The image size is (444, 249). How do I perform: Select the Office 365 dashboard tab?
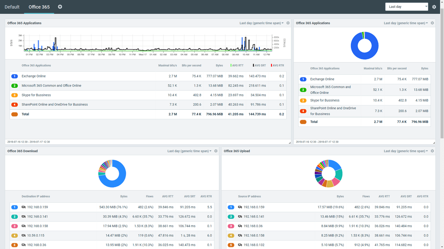coord(39,7)
